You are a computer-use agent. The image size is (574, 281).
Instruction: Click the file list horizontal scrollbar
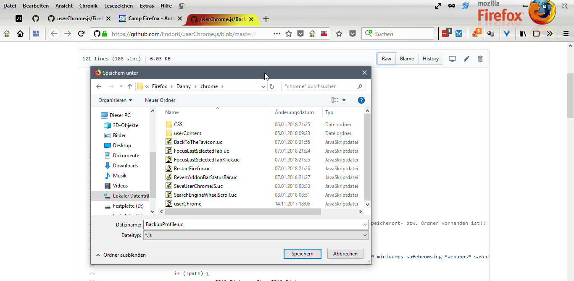click(240, 212)
